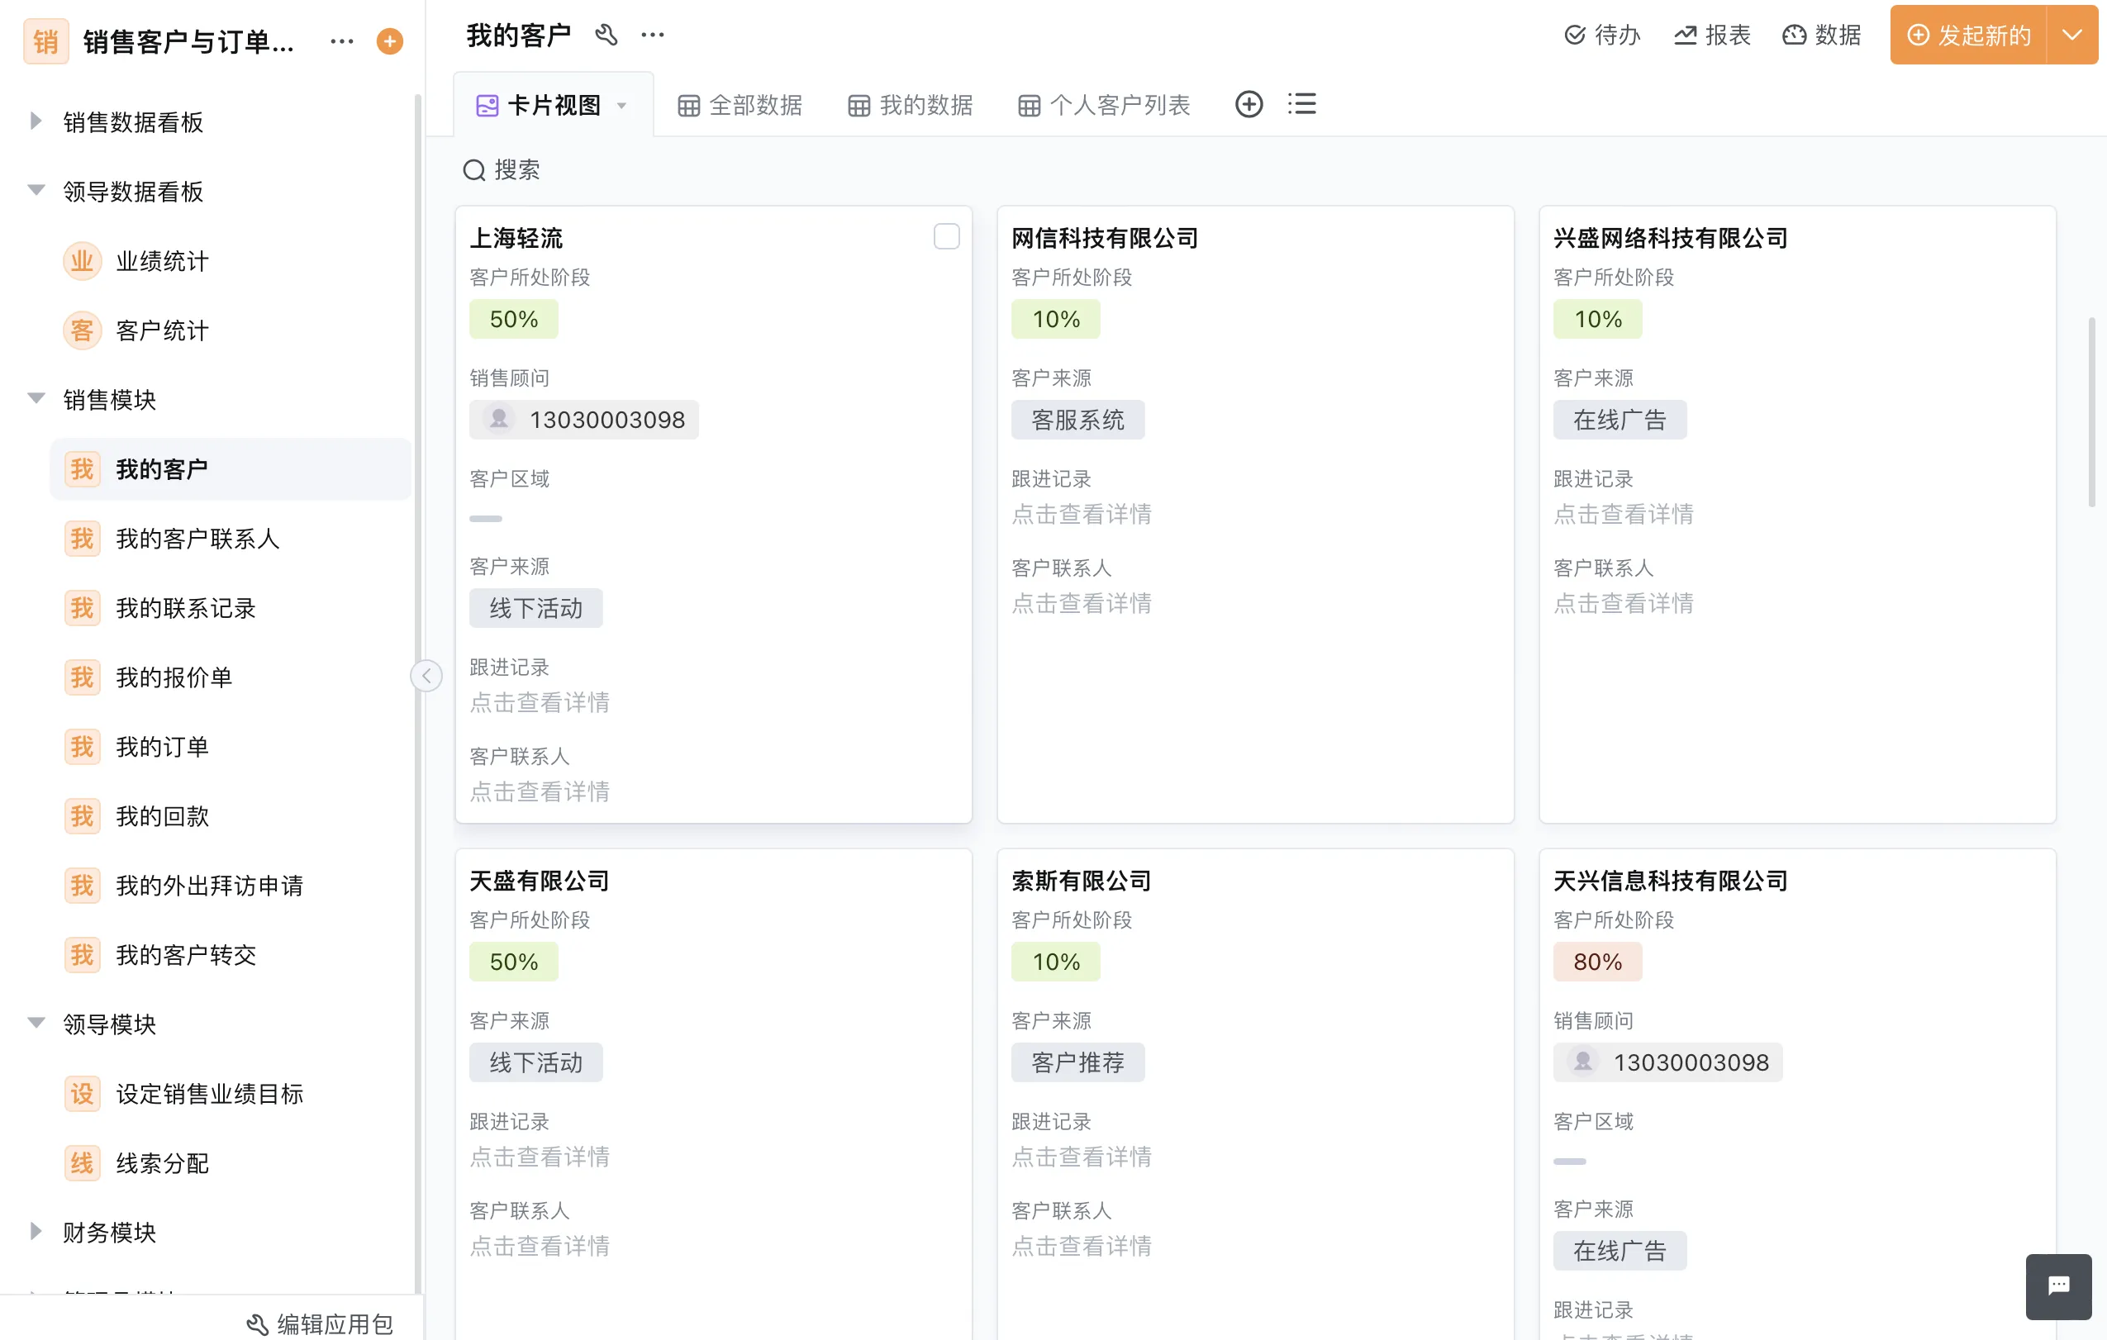Open the 待办 (to-do) panel
The image size is (2107, 1340).
(1600, 35)
